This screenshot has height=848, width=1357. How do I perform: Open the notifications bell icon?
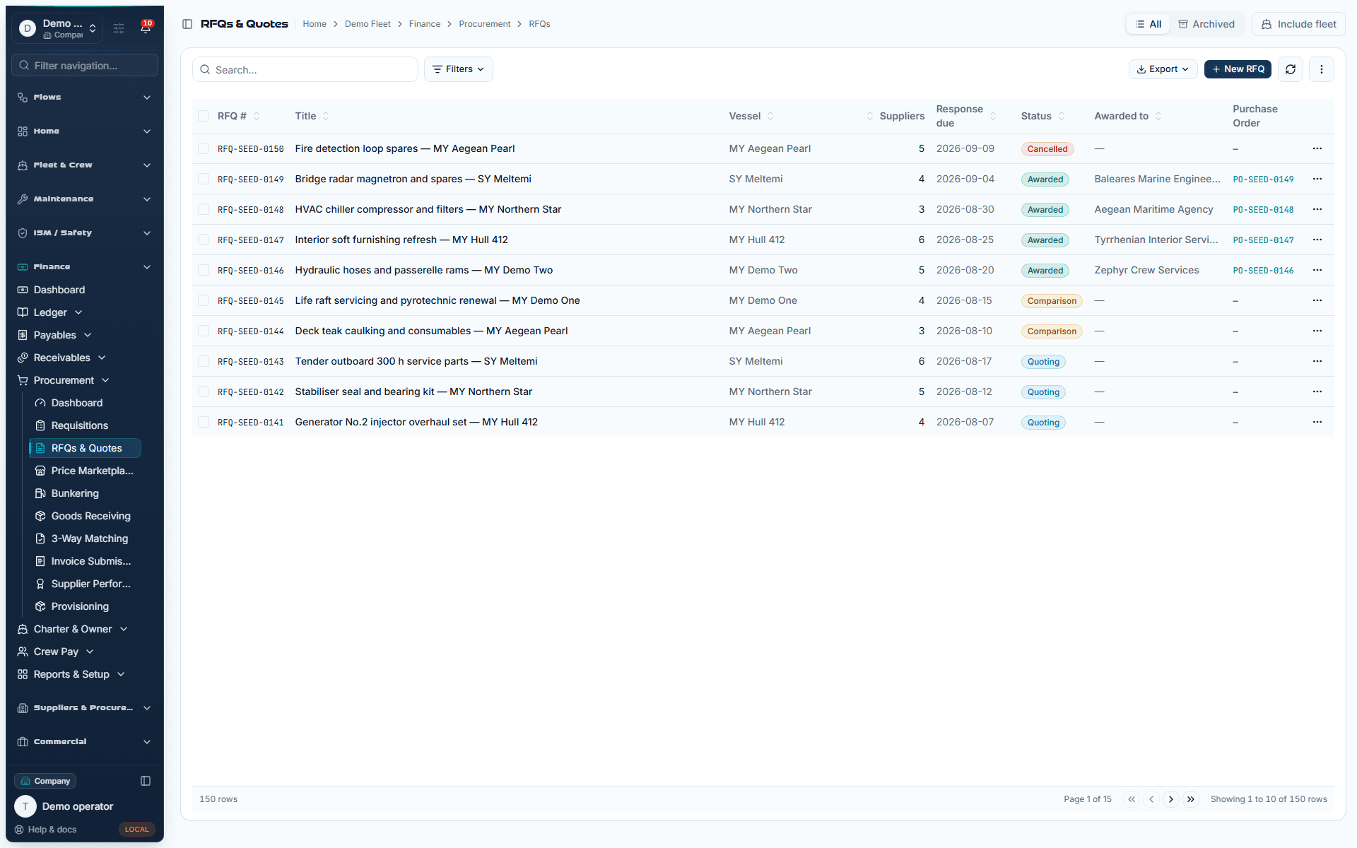coord(146,28)
